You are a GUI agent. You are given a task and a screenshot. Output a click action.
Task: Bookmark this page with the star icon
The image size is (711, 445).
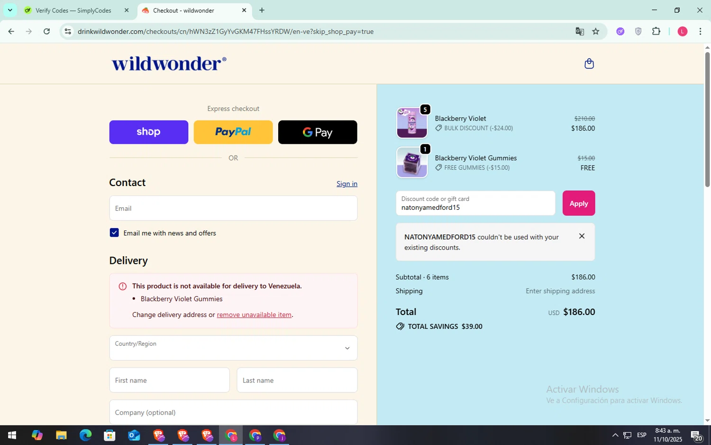point(596,31)
